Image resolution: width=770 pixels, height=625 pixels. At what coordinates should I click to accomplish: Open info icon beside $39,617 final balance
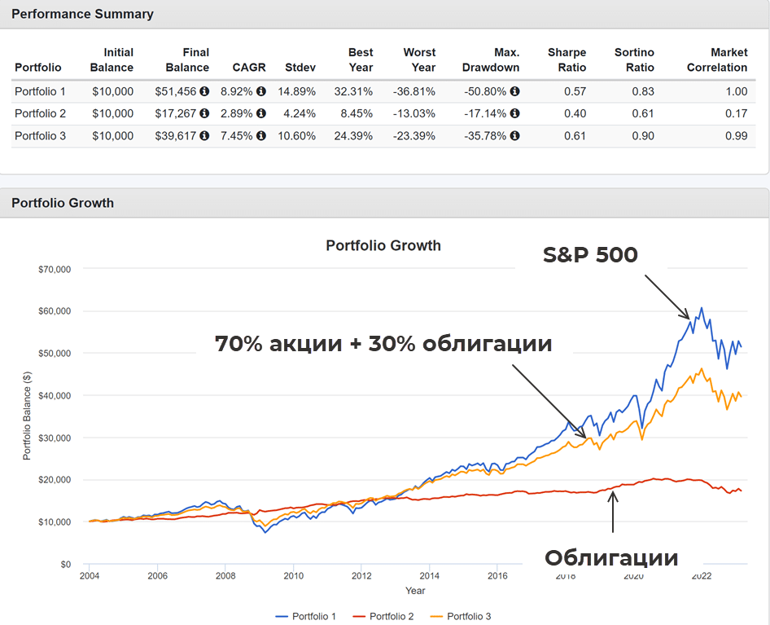tap(204, 136)
